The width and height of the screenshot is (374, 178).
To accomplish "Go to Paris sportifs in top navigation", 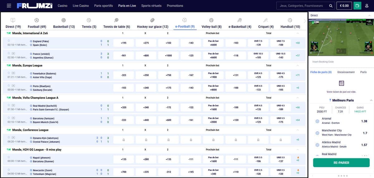I will pos(103,6).
